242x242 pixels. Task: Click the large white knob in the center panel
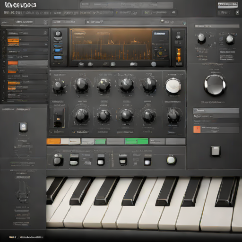(173, 86)
